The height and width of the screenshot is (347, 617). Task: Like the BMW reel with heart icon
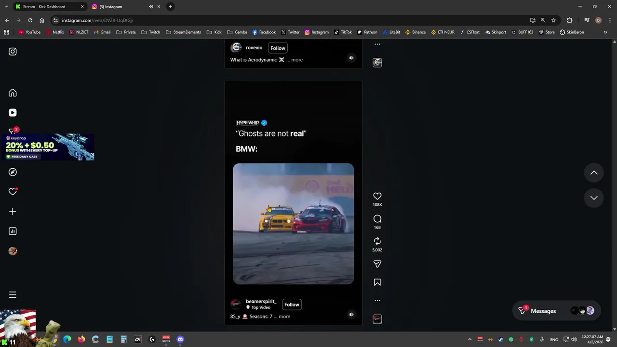click(x=377, y=196)
